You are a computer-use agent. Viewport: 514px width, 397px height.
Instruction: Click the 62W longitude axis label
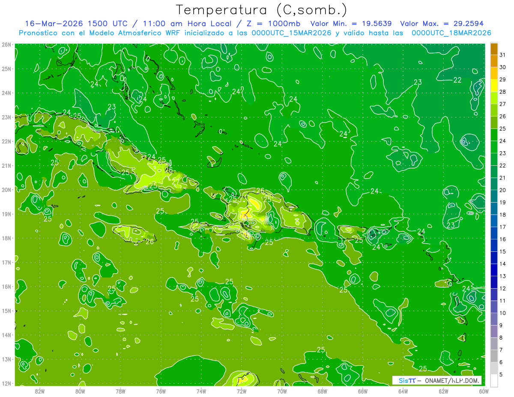pos(443,391)
